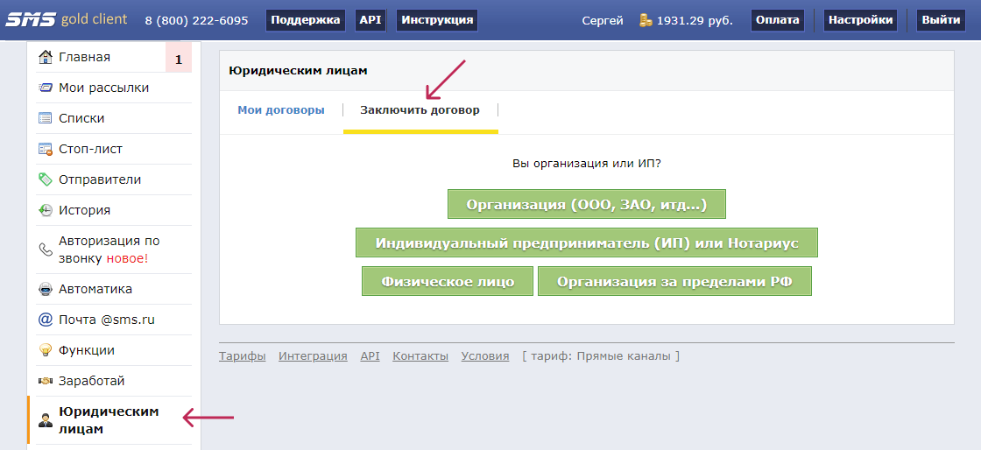Viewport: 981px width, 450px height.
Task: Click the notification badge showing 1
Action: [x=179, y=58]
